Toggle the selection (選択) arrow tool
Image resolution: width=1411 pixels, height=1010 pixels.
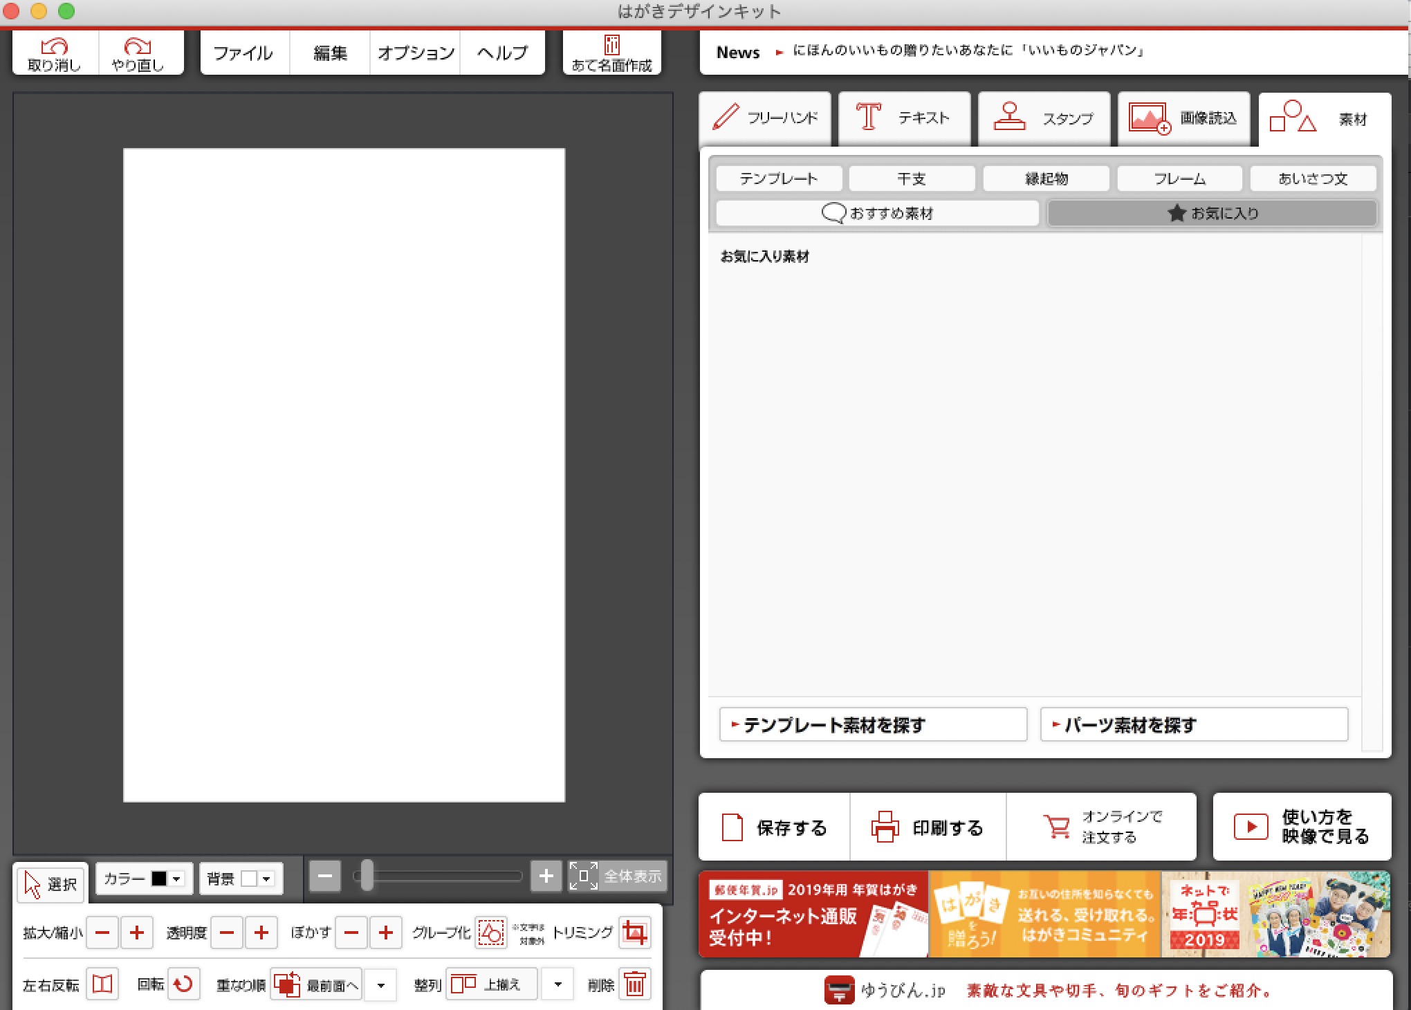(50, 883)
